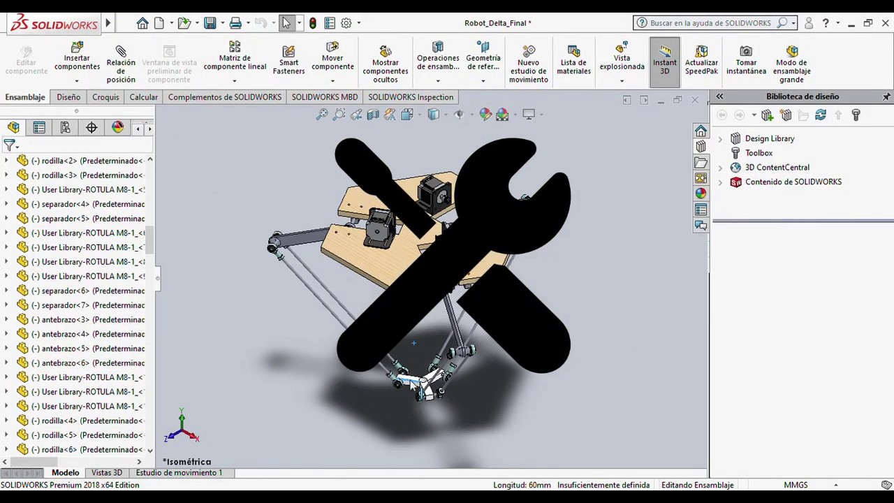Open Lista de materiales
This screenshot has height=503, width=894.
(x=573, y=60)
